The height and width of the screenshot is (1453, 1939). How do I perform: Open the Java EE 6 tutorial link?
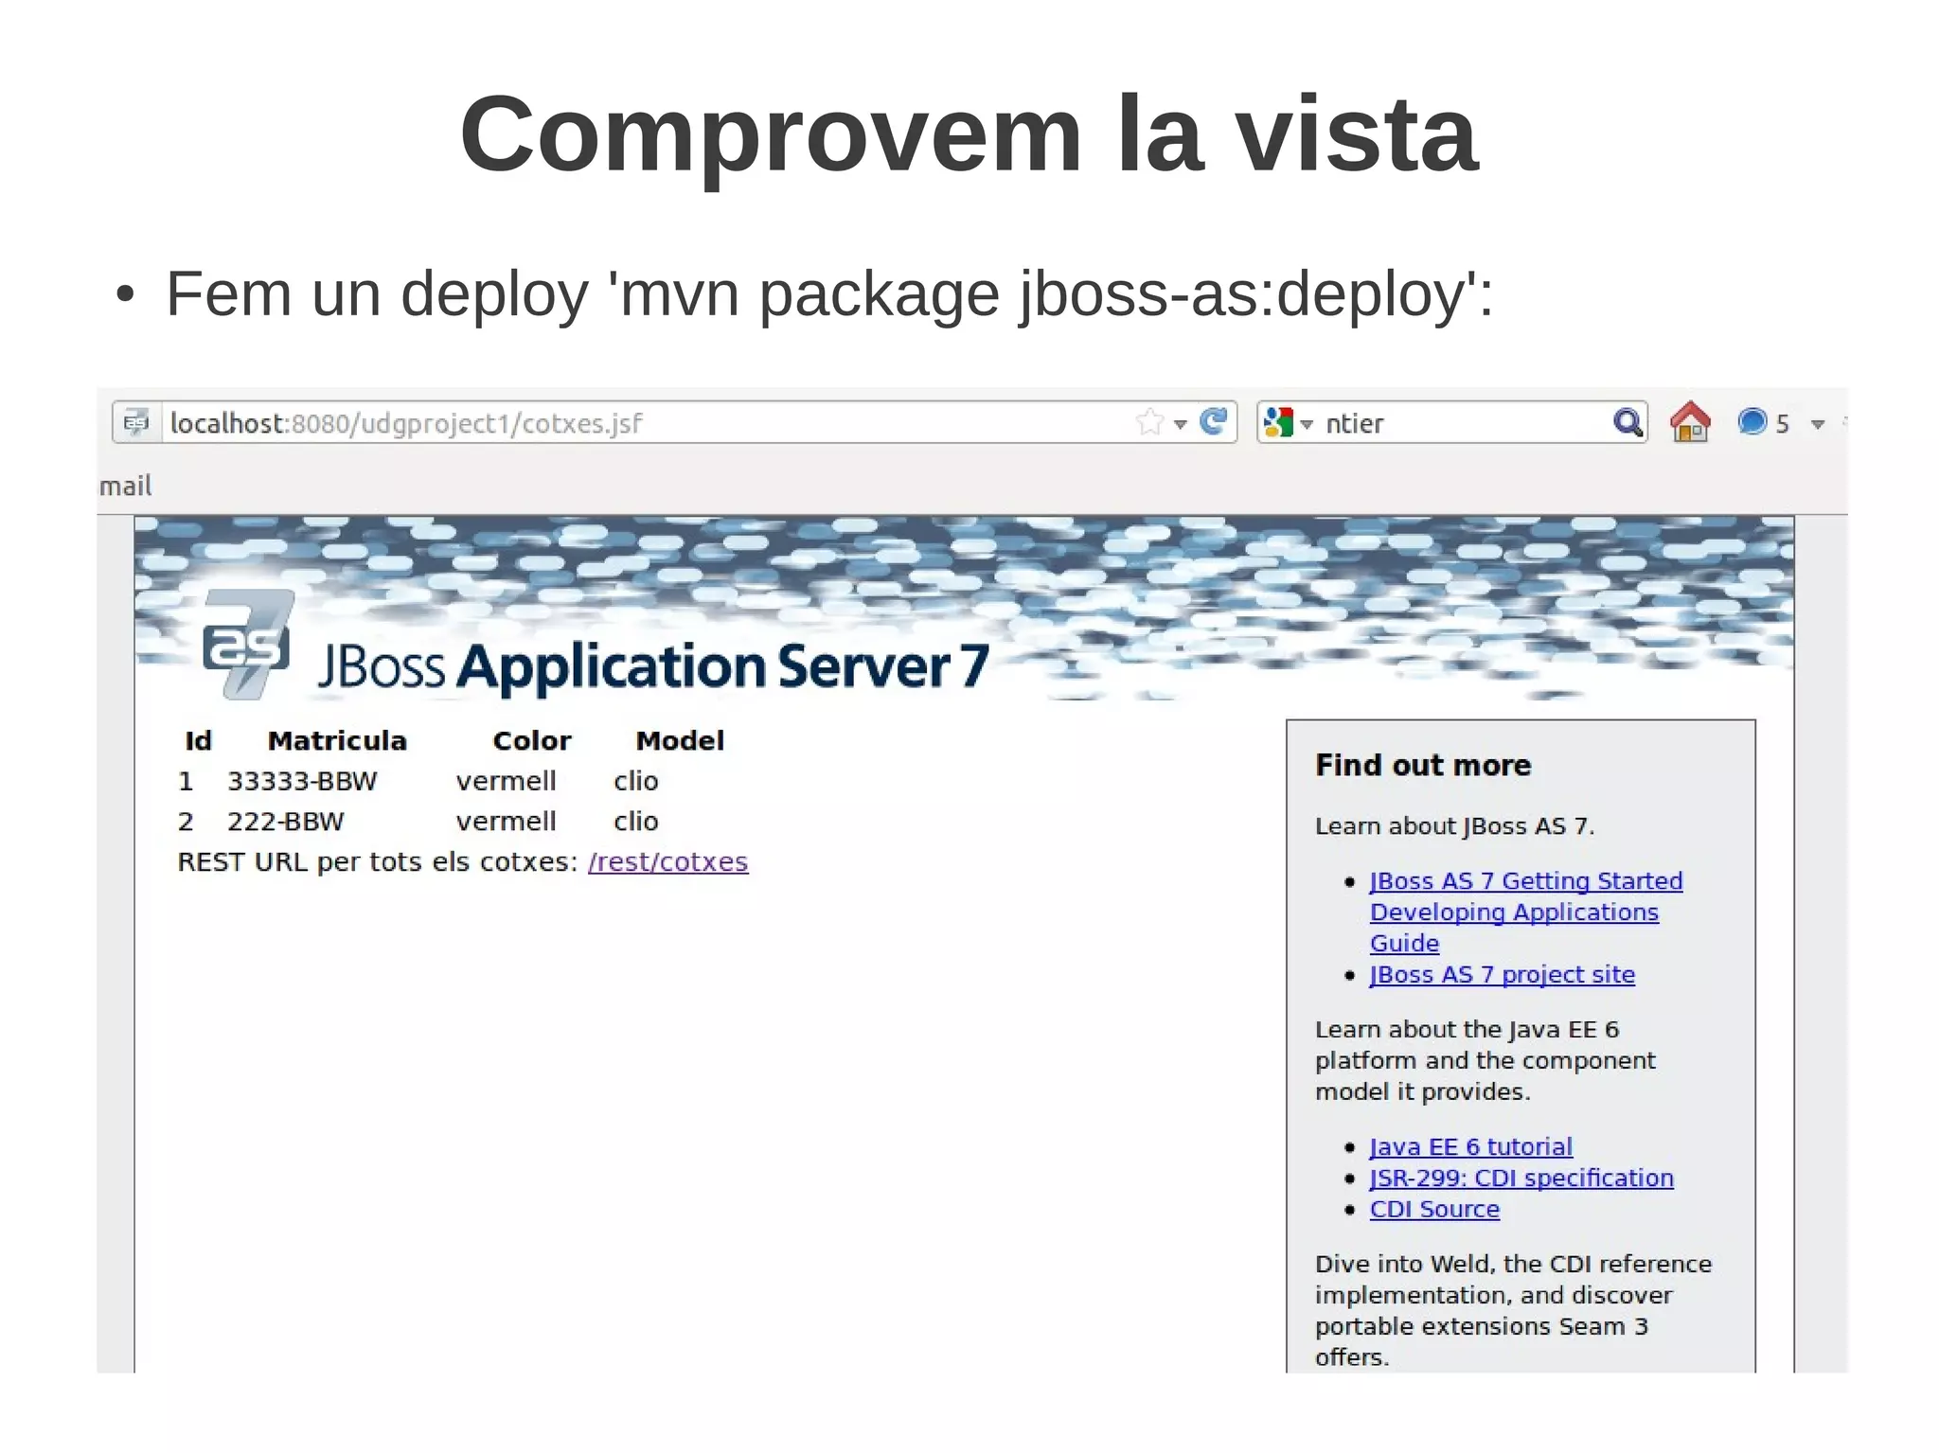pyautogui.click(x=1471, y=1146)
